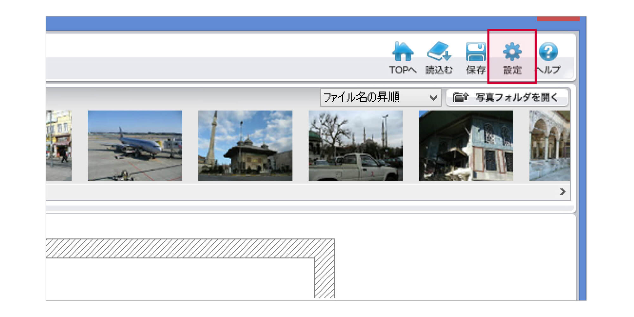The height and width of the screenshot is (317, 634).
Task: Click the blue window title bar
Action: click(x=285, y=23)
